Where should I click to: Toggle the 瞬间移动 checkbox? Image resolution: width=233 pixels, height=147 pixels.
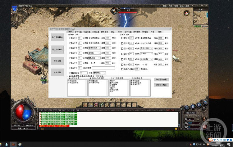(70, 73)
